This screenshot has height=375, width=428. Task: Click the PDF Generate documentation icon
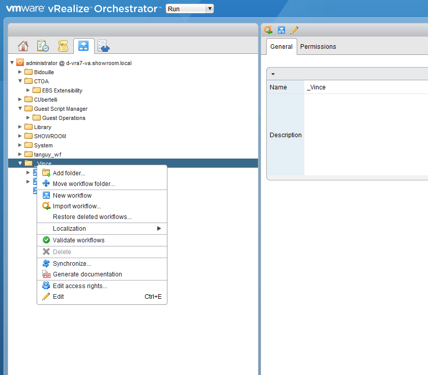pos(46,274)
